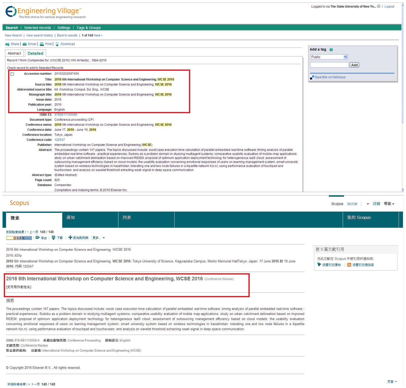Open the Public tag visibility dropdown
Image resolution: width=406 pixels, height=388 pixels.
[x=329, y=57]
